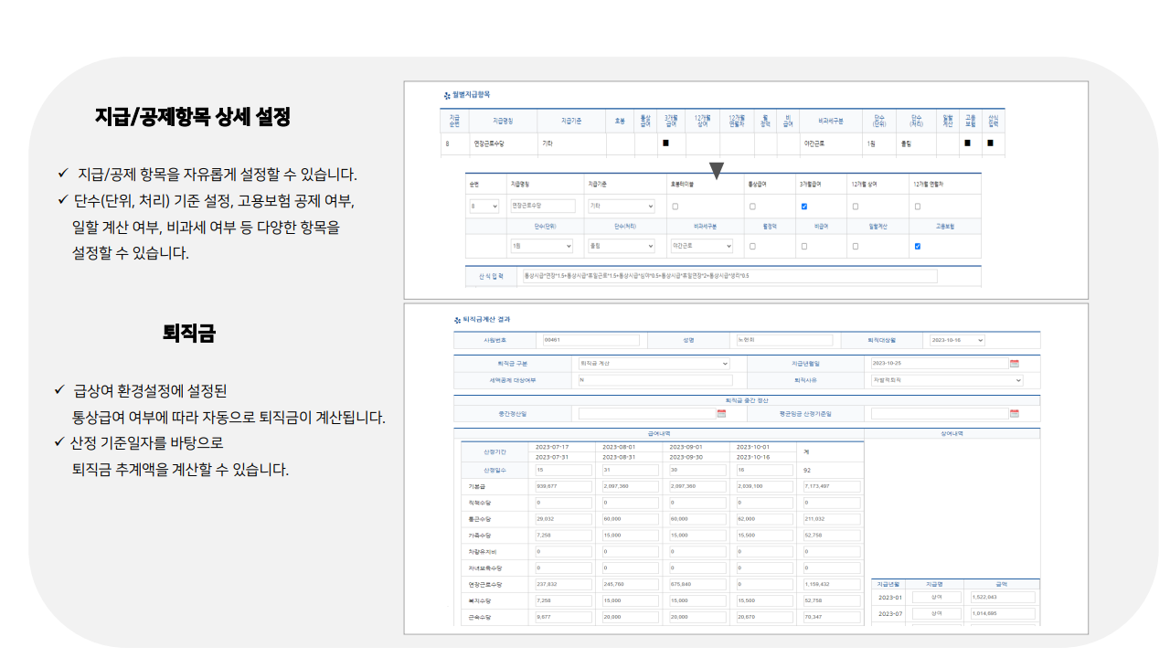Click the 월별지급항목 panel icon
The image size is (1170, 658).
445,92
